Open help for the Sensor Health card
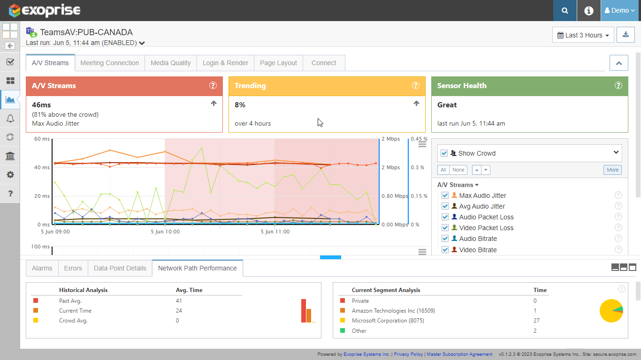This screenshot has width=641, height=360. tap(618, 85)
